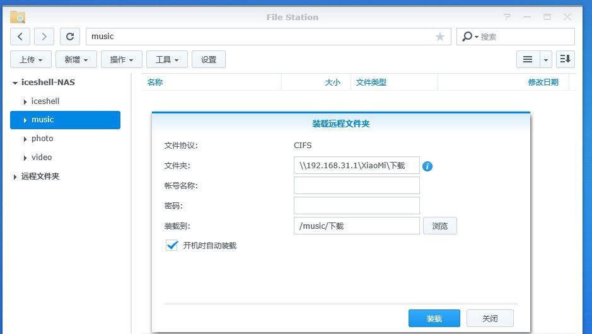Click the File Station folder app icon

[18, 17]
